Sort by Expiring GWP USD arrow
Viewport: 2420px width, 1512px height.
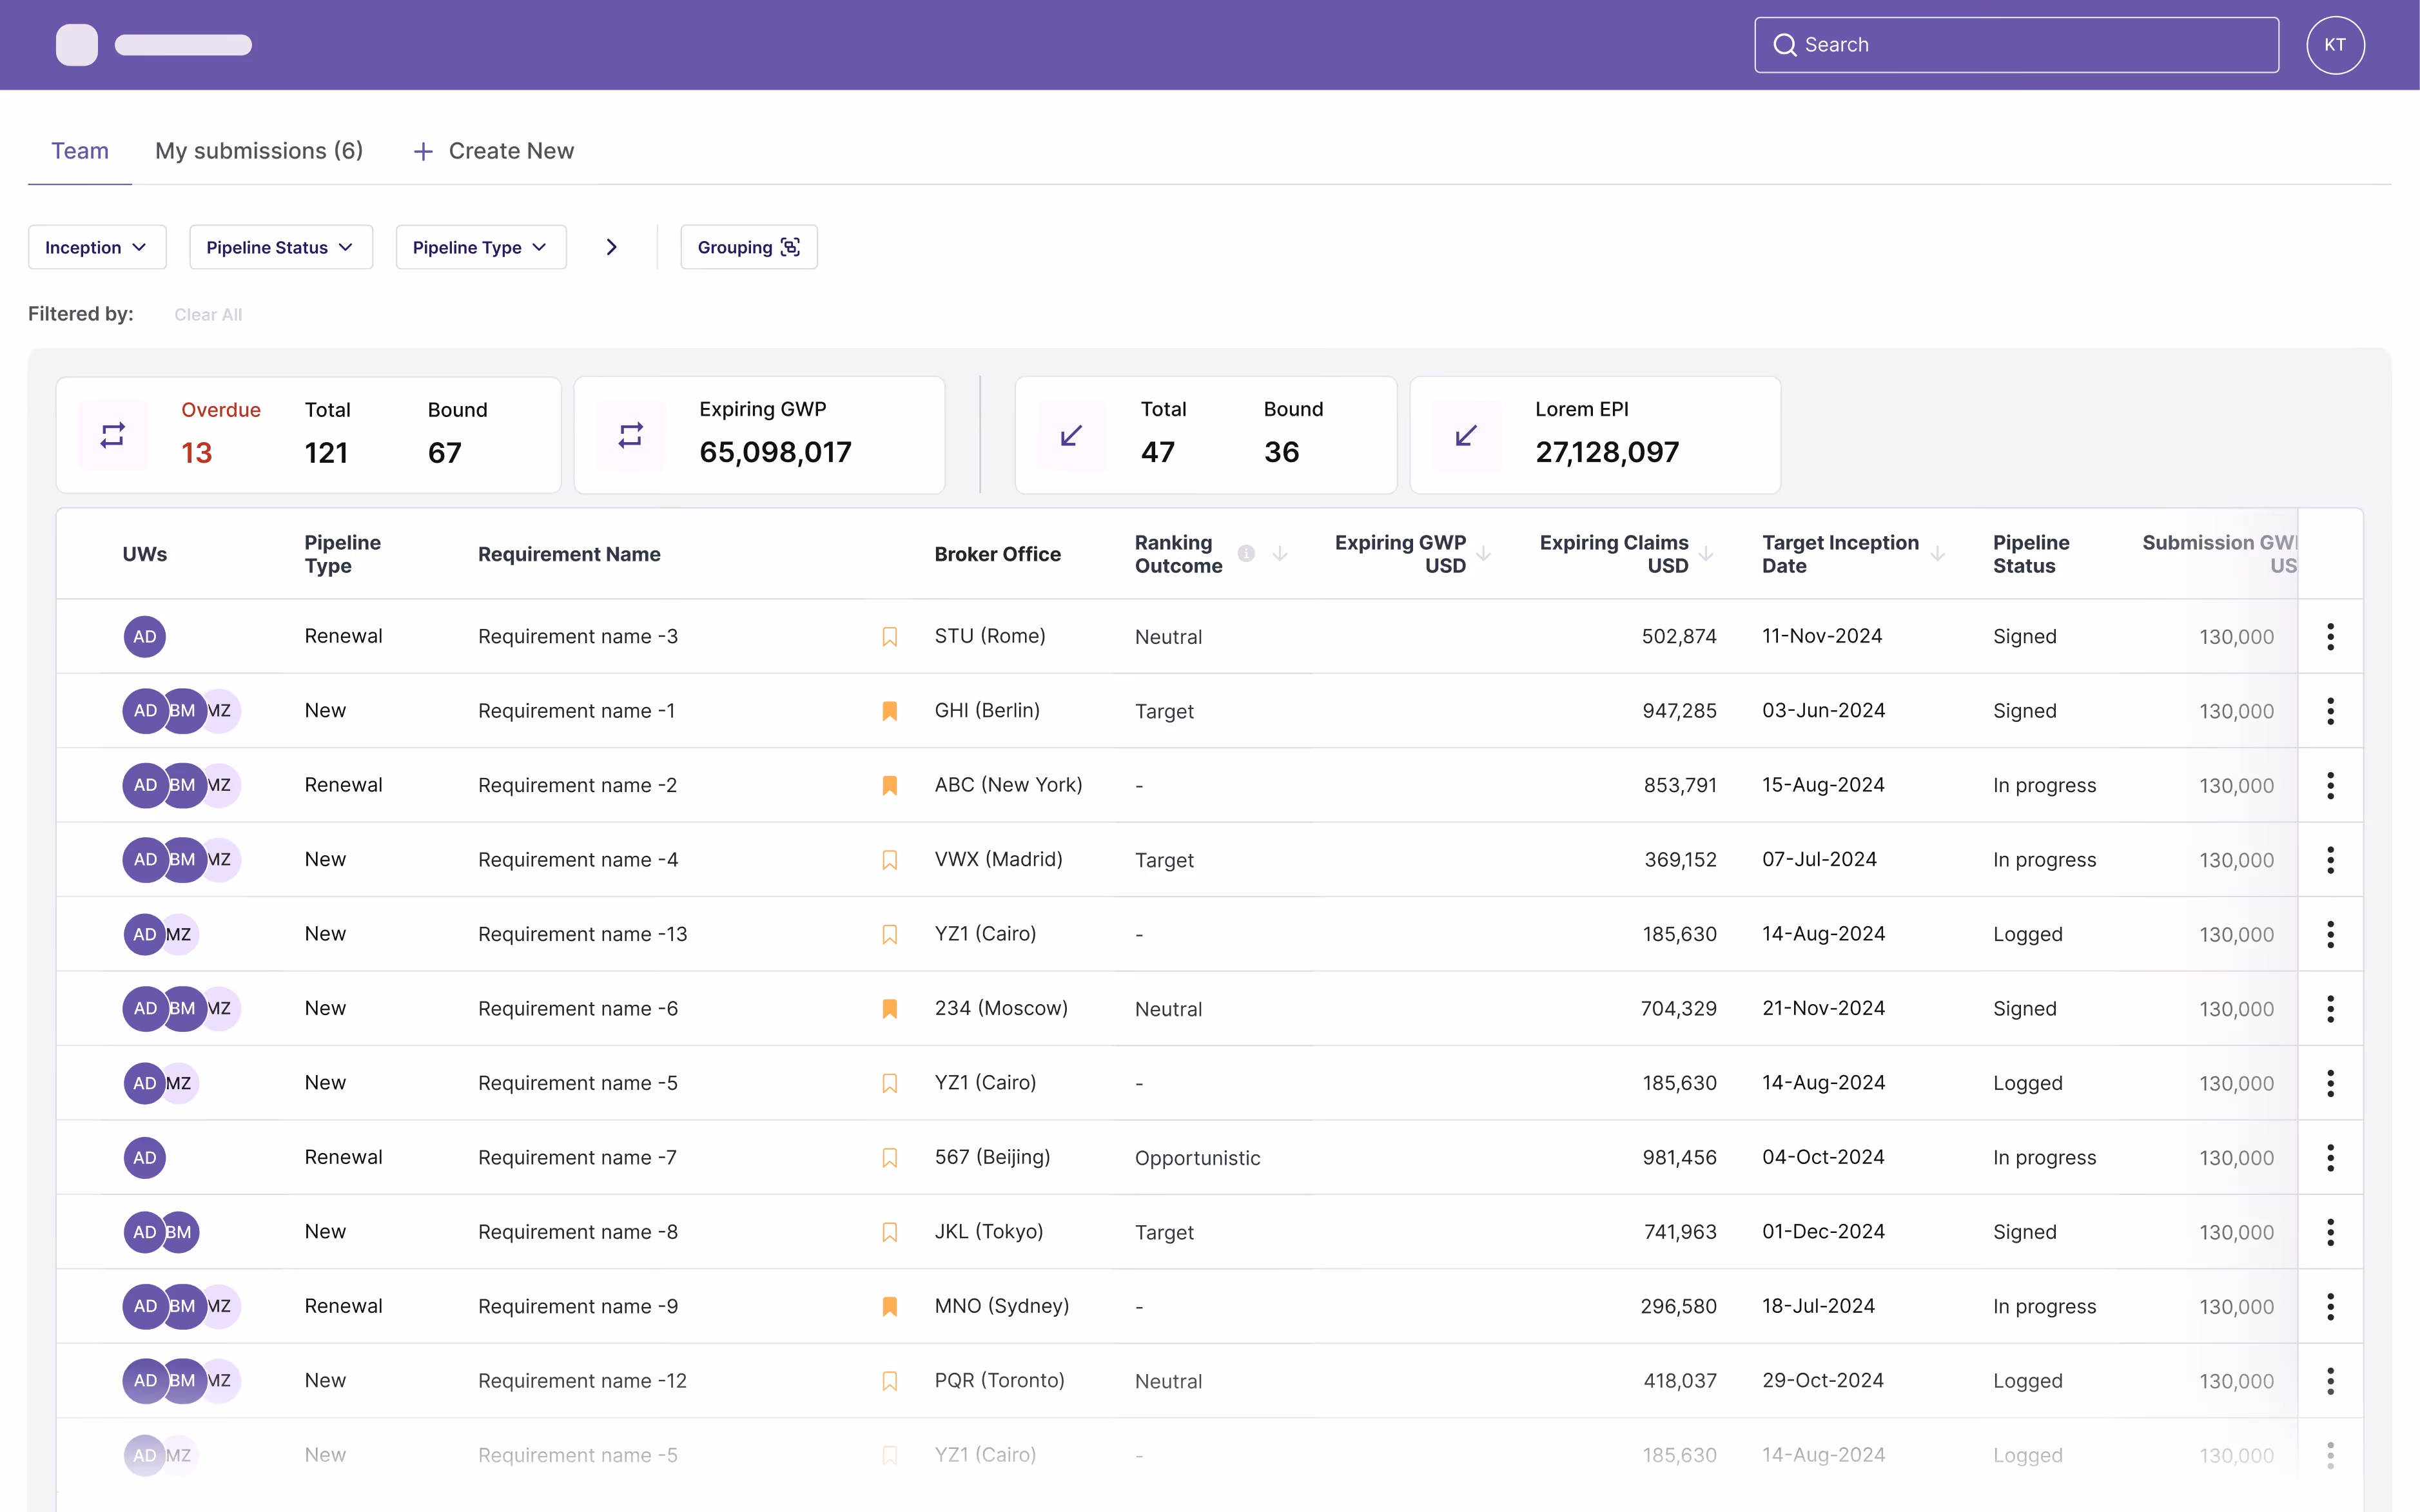coord(1484,553)
